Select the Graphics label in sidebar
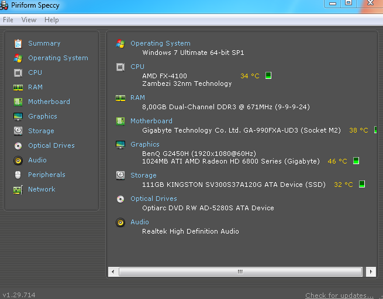The width and height of the screenshot is (383, 299). 43,116
